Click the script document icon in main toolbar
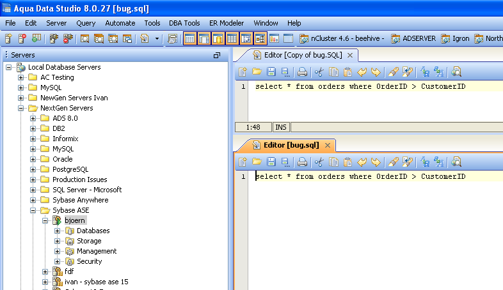This screenshot has width=503, height=290. click(145, 39)
